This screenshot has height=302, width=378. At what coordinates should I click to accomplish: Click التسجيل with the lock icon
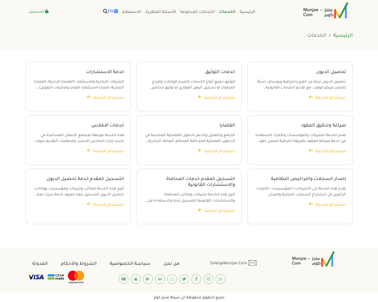pos(39,11)
